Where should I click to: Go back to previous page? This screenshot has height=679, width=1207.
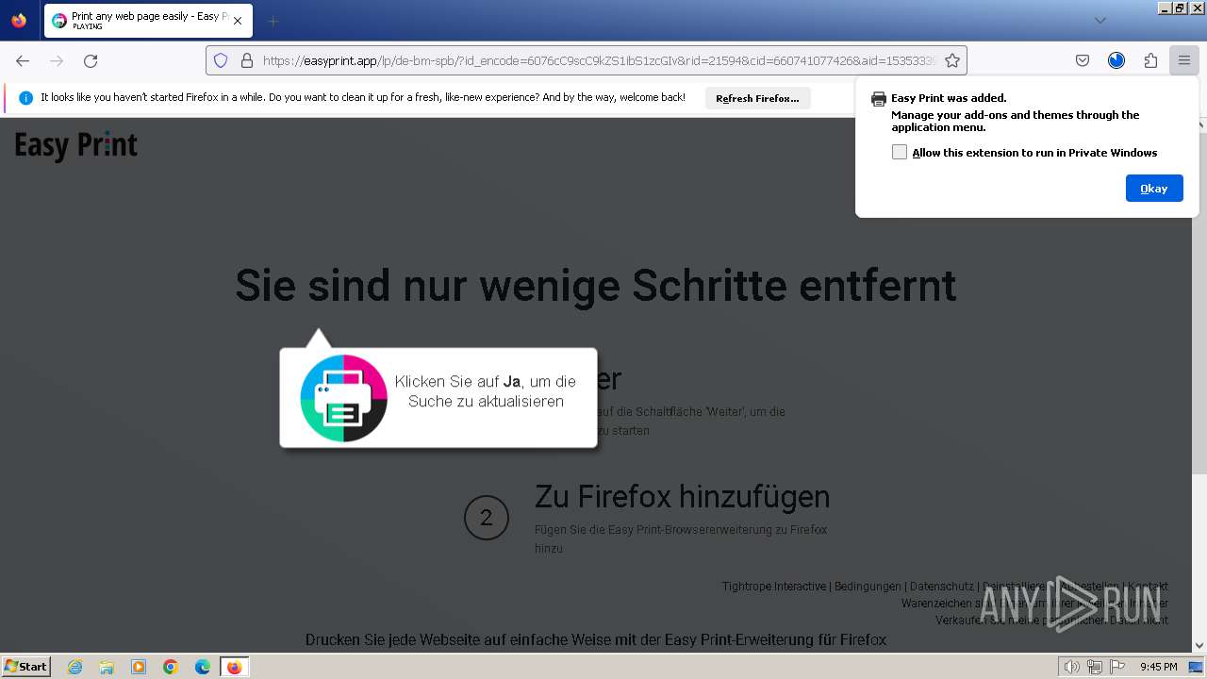click(23, 60)
